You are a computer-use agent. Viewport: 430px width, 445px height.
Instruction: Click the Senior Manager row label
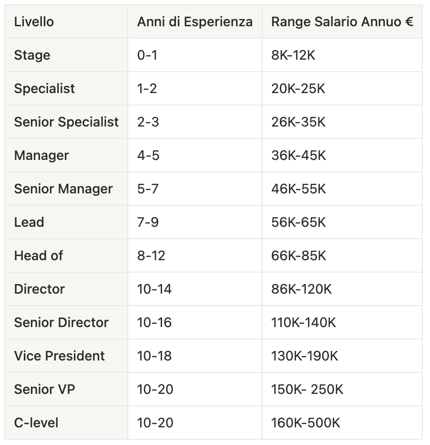pyautogui.click(x=63, y=189)
